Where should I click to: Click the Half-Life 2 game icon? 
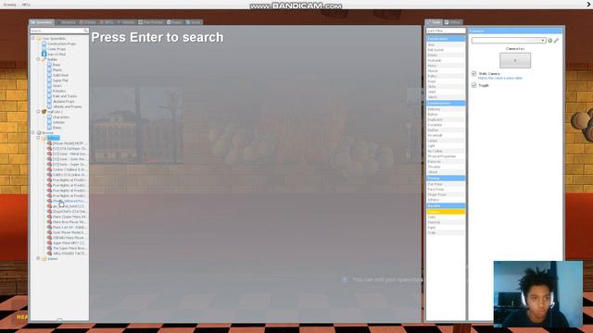coord(44,112)
